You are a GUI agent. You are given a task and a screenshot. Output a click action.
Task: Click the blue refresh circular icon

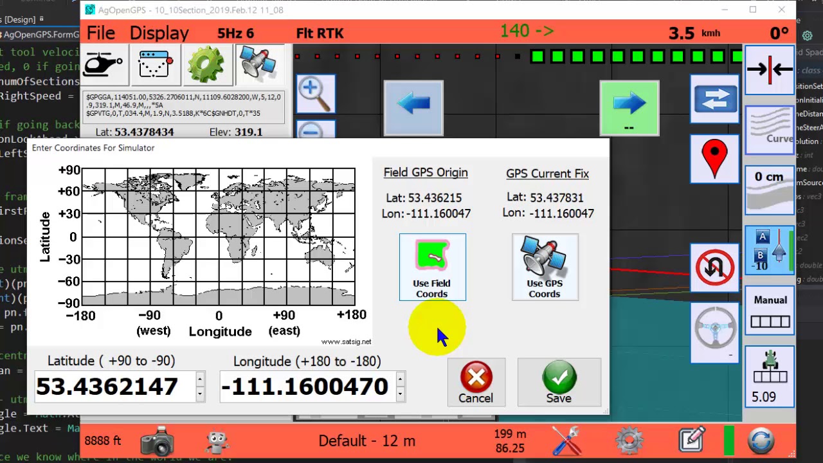(x=761, y=441)
